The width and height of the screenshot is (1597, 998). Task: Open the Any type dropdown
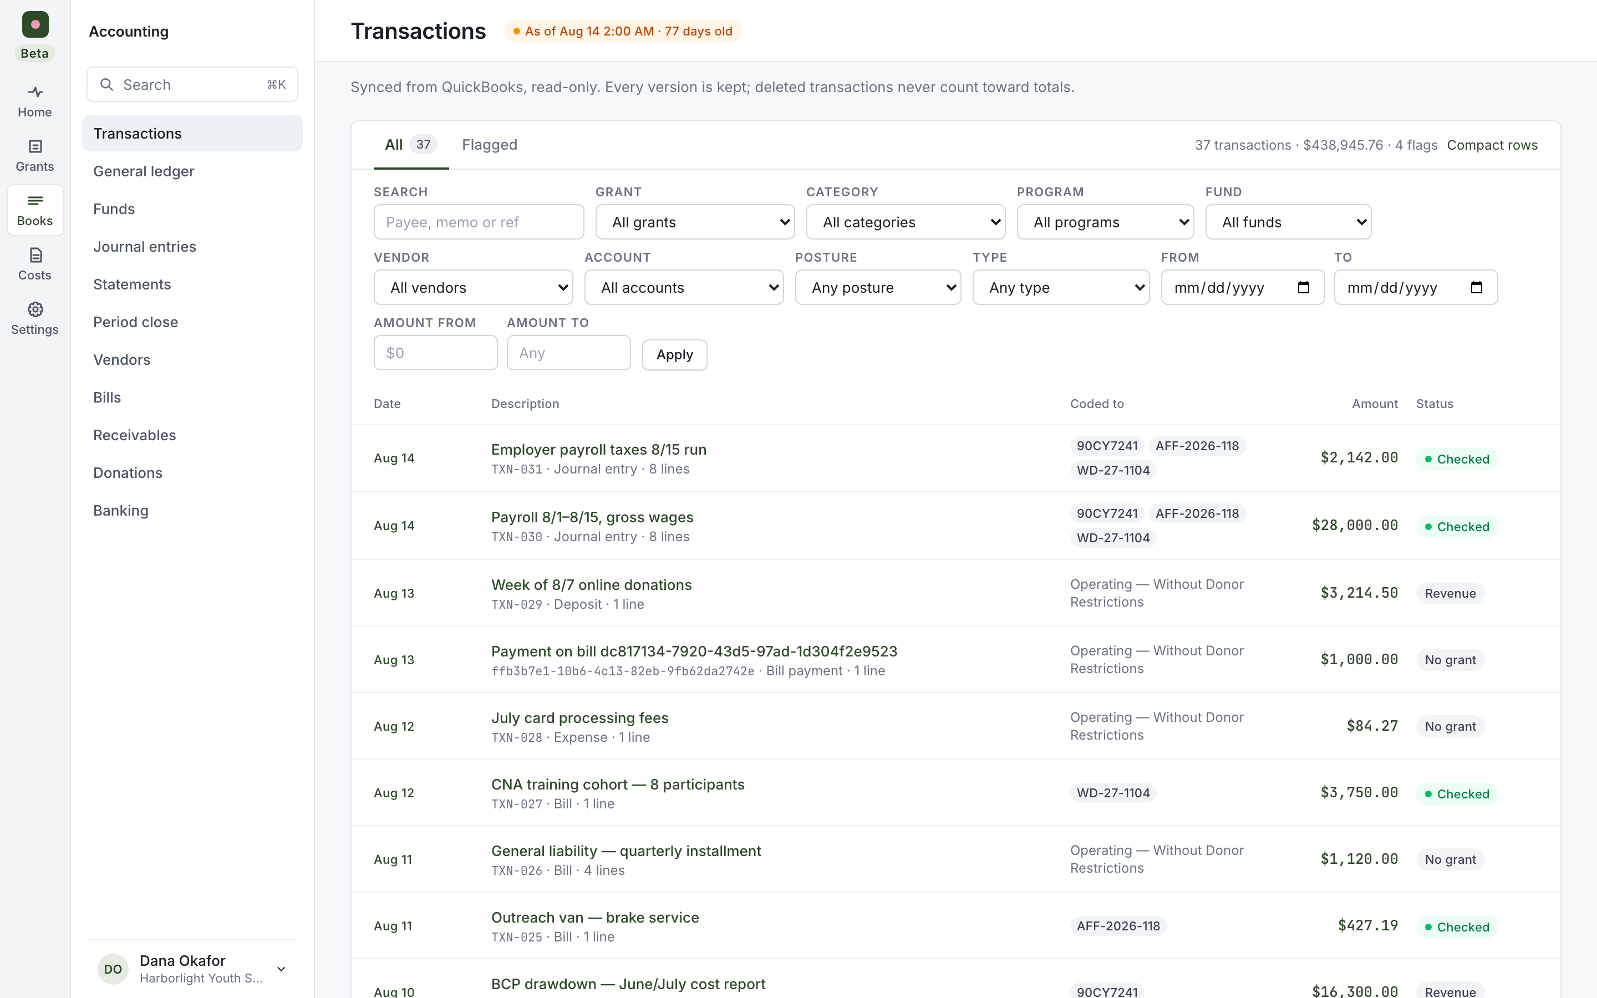(x=1060, y=288)
